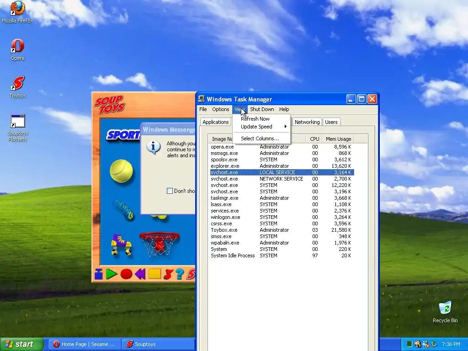
Task: Open the File menu in Task Manager
Action: (203, 109)
